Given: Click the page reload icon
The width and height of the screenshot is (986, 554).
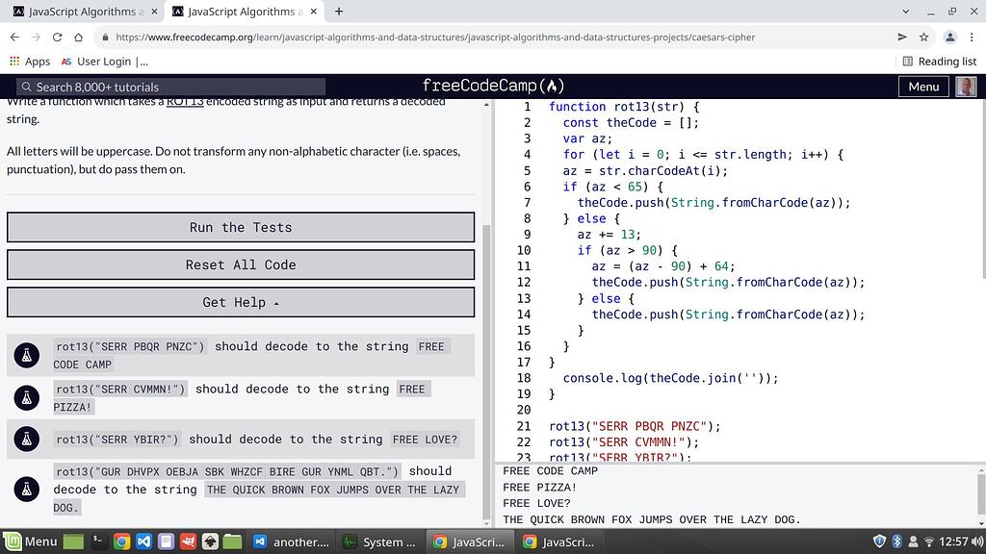Looking at the screenshot, I should tap(57, 37).
